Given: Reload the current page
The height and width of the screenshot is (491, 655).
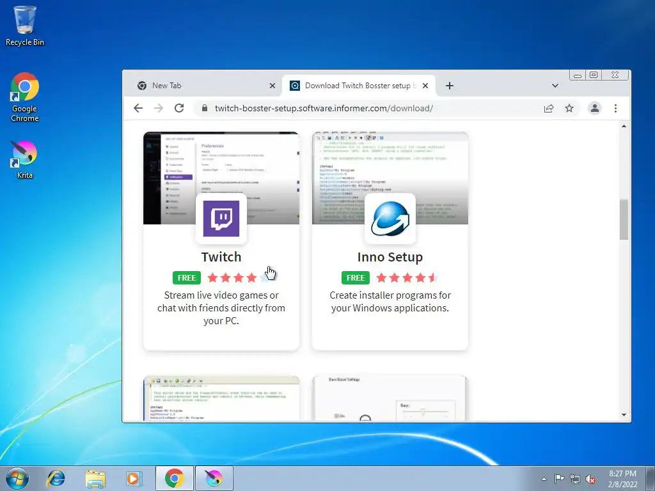Looking at the screenshot, I should click(x=179, y=108).
